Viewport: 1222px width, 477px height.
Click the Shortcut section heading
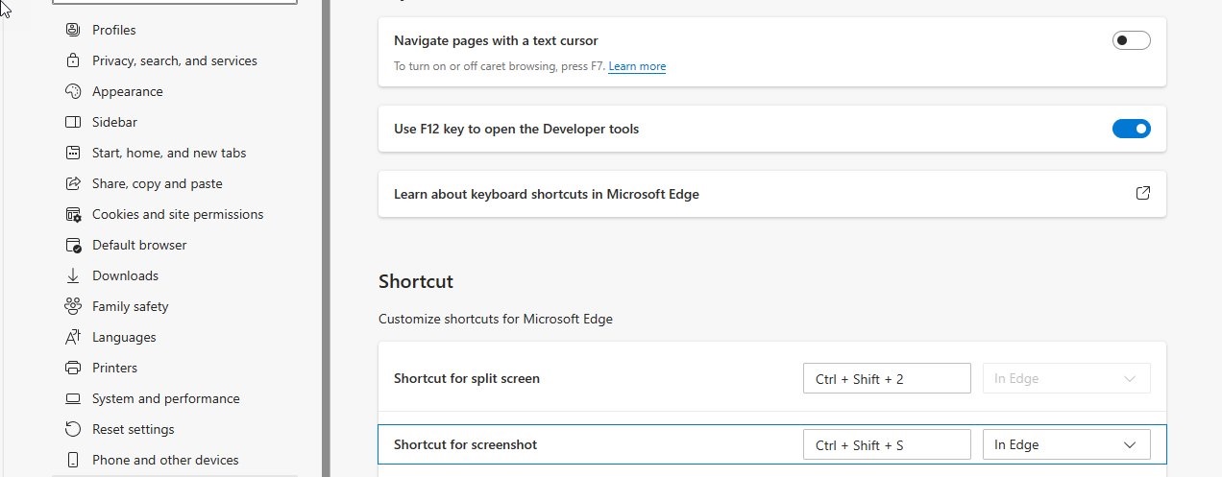point(416,281)
